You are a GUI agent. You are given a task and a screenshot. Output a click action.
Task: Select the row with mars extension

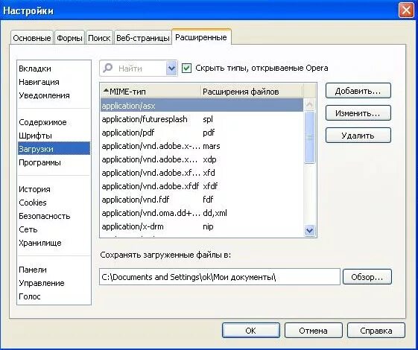pyautogui.click(x=202, y=146)
